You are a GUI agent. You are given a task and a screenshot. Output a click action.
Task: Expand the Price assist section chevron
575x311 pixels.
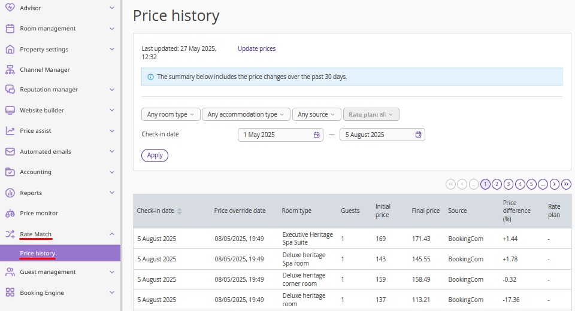click(x=112, y=131)
